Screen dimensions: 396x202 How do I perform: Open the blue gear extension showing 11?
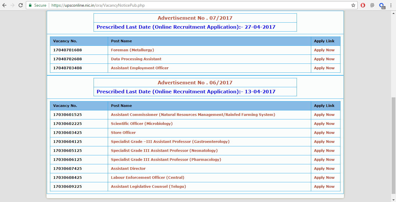click(381, 5)
